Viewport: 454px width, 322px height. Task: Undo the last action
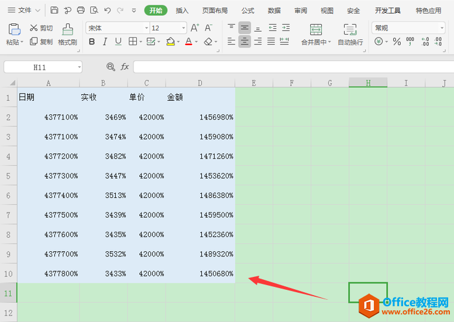pos(108,11)
